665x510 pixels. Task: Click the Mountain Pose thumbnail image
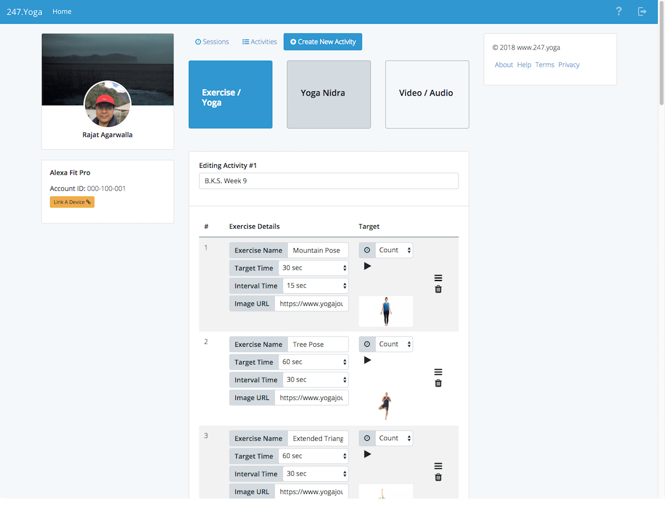point(386,311)
